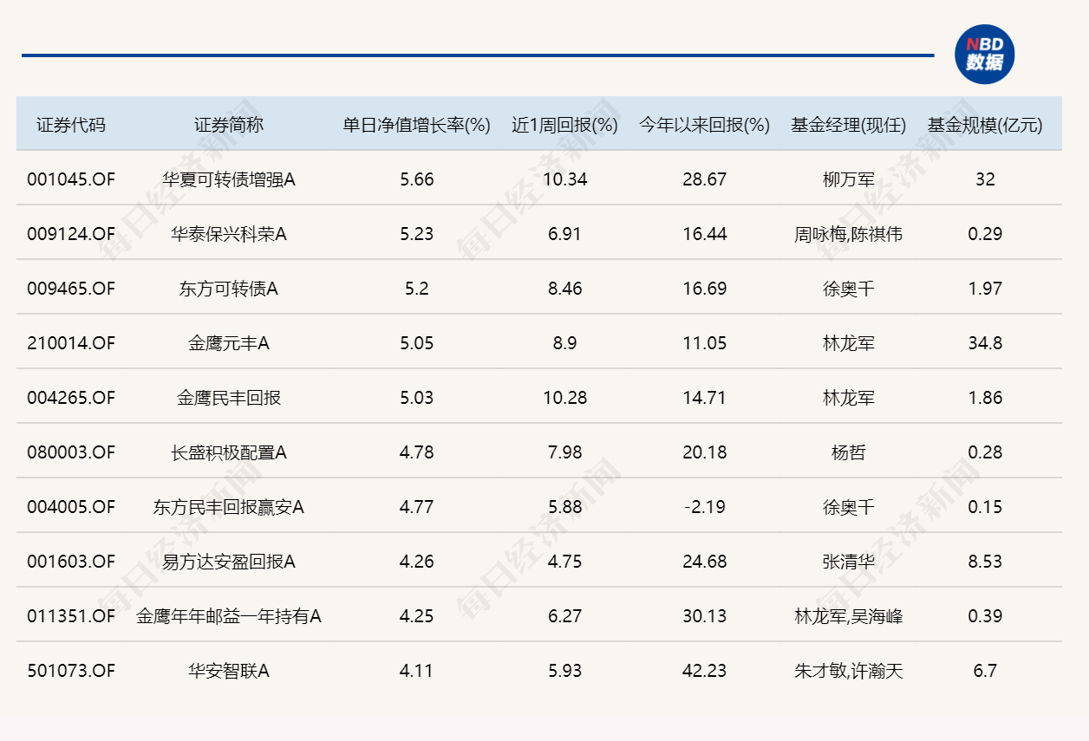The height and width of the screenshot is (741, 1089).
Task: Click weekly return value 6.91
Action: tap(565, 234)
